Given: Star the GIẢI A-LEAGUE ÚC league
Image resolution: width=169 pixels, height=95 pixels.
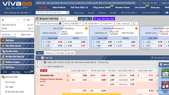Looking at the screenshot, I should (41, 66).
